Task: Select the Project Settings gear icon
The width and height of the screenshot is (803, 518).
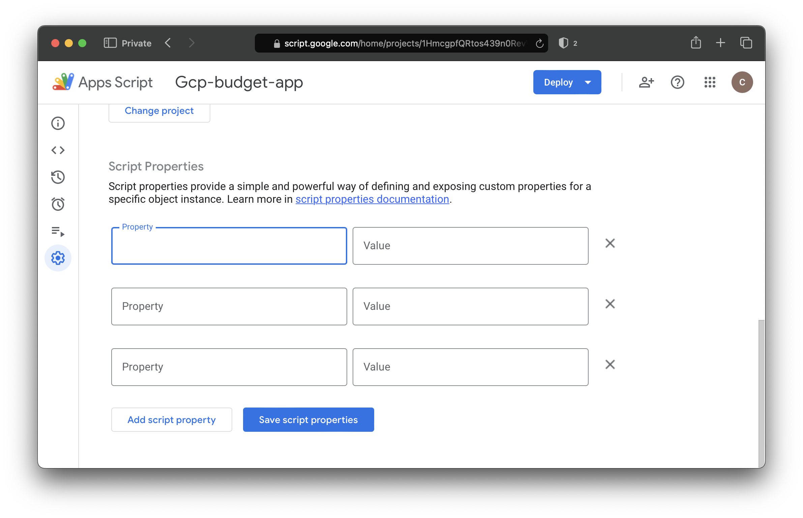Action: 58,258
